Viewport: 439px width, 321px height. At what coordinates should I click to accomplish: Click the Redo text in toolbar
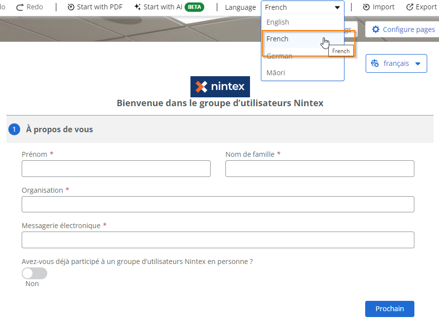coord(35,7)
